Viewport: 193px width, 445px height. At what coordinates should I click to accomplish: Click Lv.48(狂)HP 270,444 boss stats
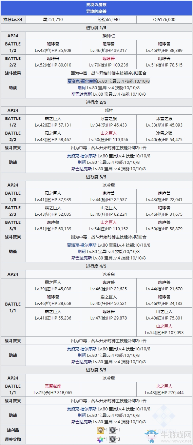(164, 392)
